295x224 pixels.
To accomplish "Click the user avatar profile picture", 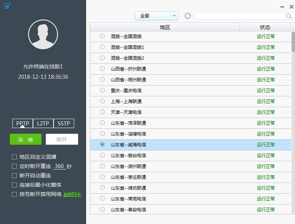I will (43, 34).
